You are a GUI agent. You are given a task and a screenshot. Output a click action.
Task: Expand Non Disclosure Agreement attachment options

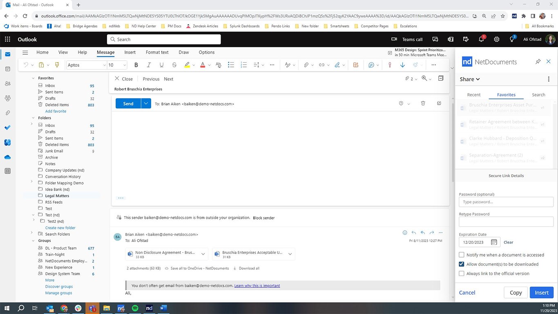[x=203, y=254]
